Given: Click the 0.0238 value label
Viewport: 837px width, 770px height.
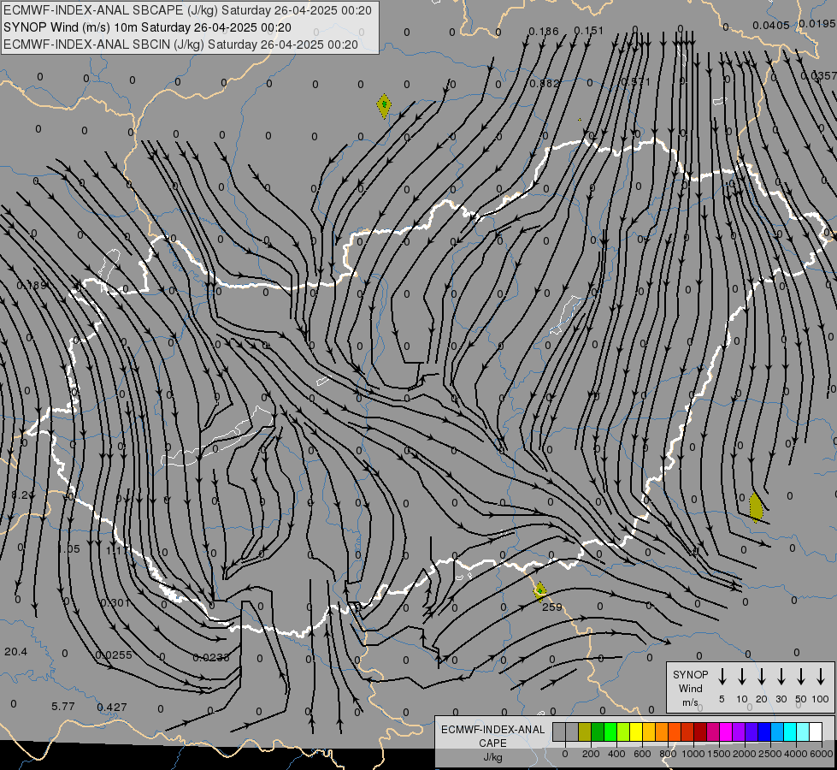Looking at the screenshot, I should click(211, 657).
